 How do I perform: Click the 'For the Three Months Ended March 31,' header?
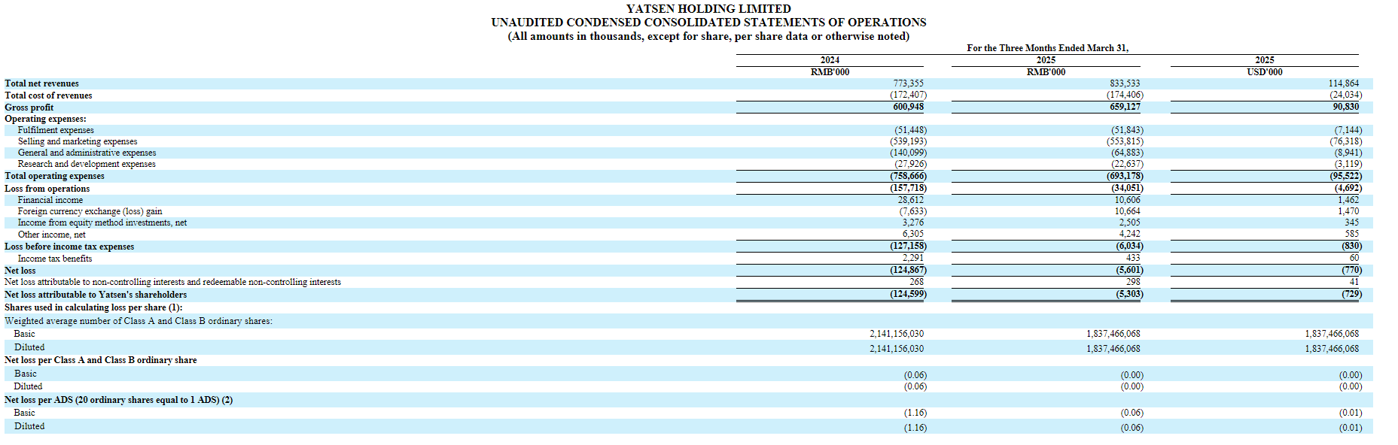(1047, 48)
